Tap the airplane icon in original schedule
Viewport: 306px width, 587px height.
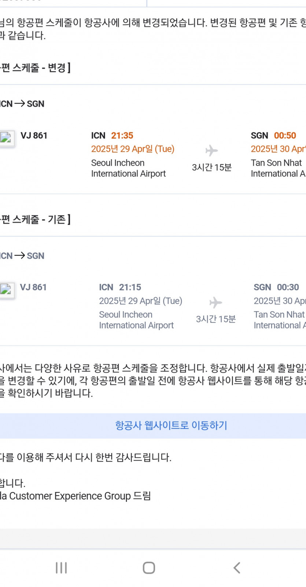[215, 302]
